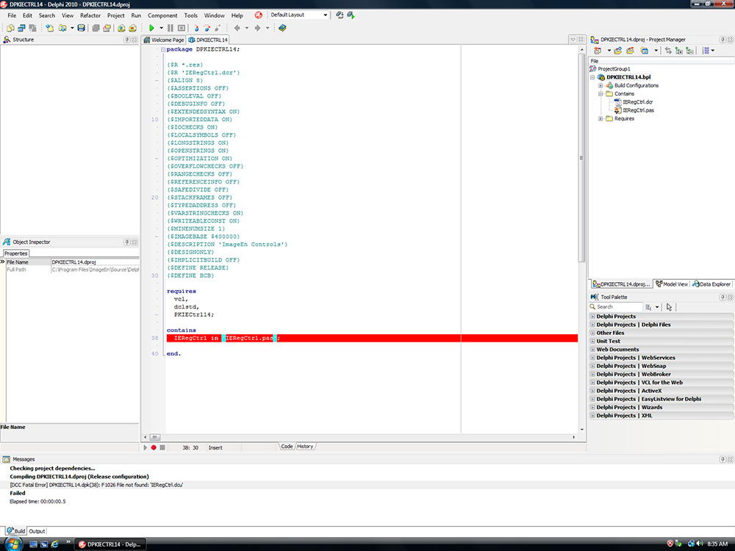Collapse the Contains folder node
This screenshot has width=735, height=551.
[x=600, y=94]
